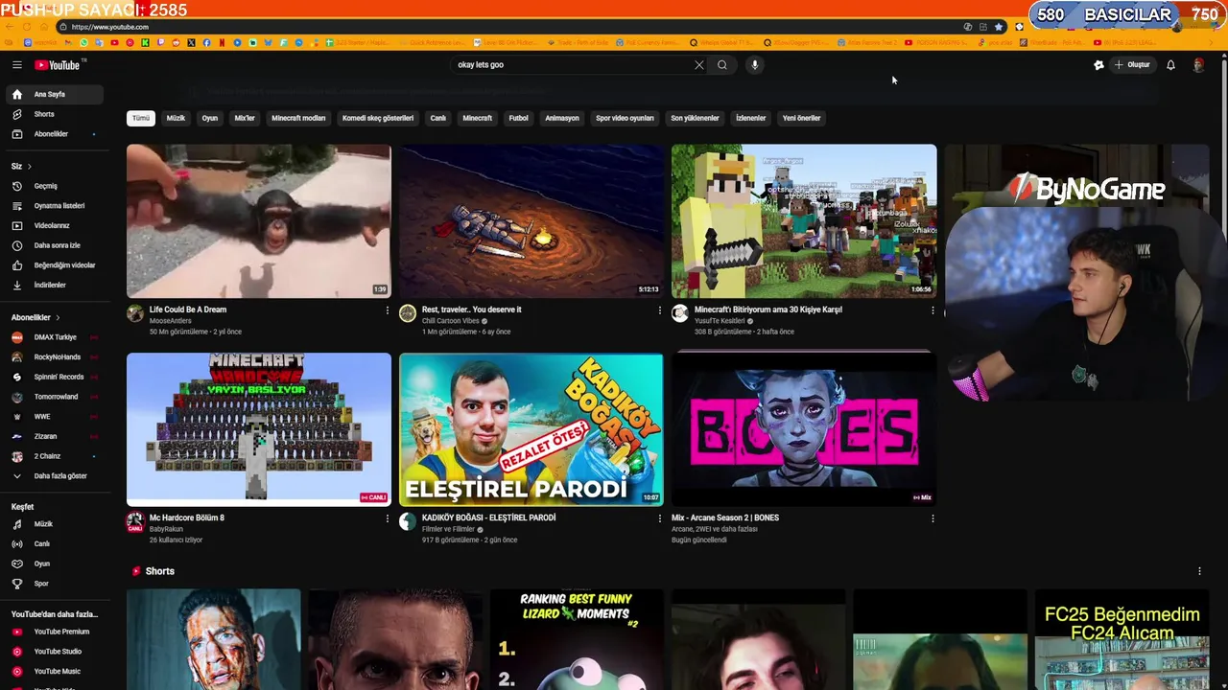
Task: Open Canlı under Keşfet in sidebar
Action: (x=54, y=544)
